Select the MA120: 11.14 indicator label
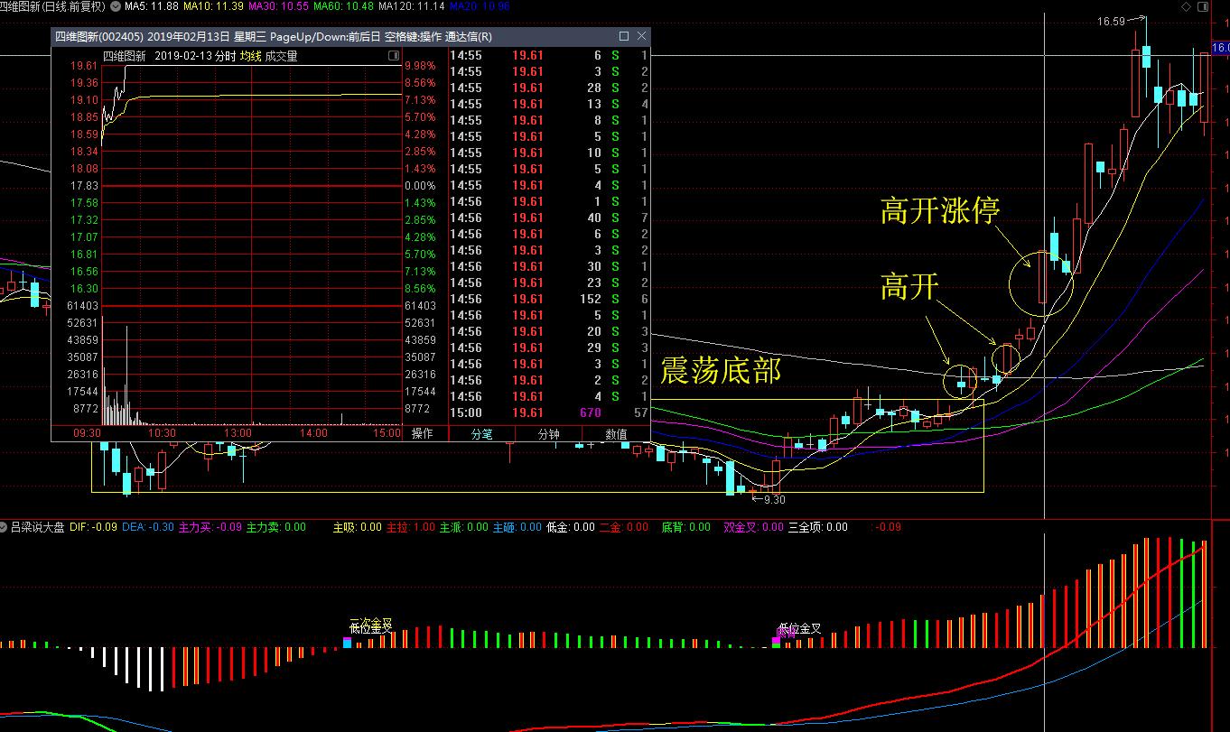1230x732 pixels. [x=412, y=6]
